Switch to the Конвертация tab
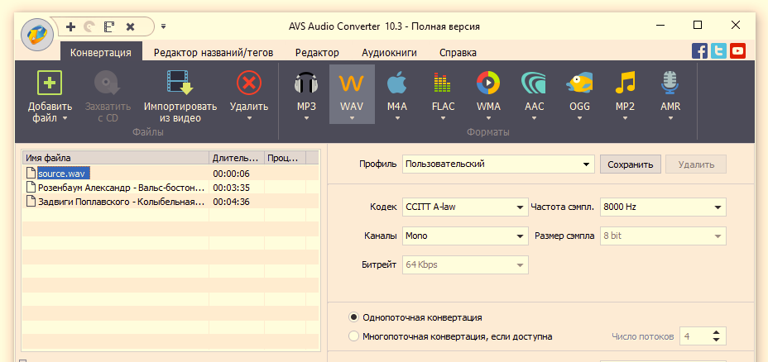Viewport: 768px width, 362px height. [101, 52]
